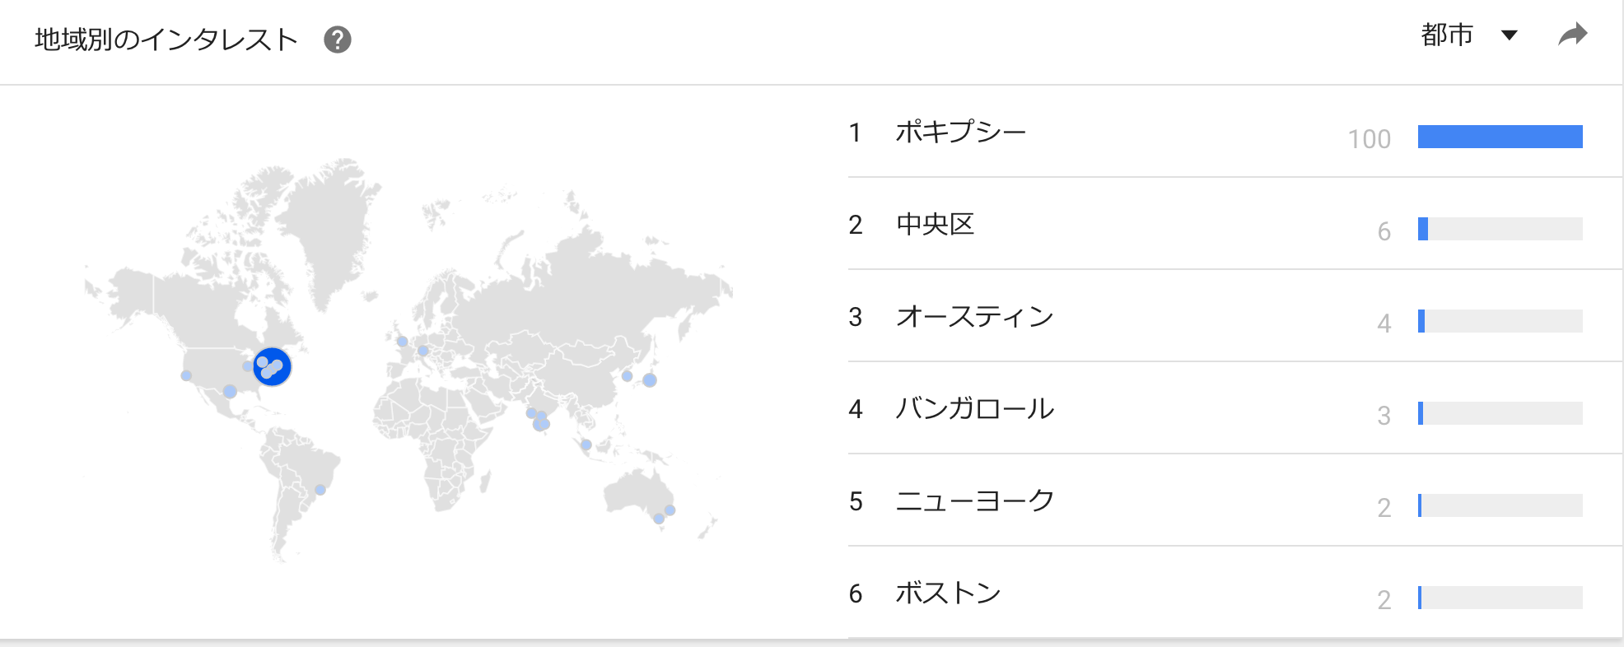Select バンガロール in the city list
Viewport: 1624px width, 647px height.
click(x=974, y=409)
